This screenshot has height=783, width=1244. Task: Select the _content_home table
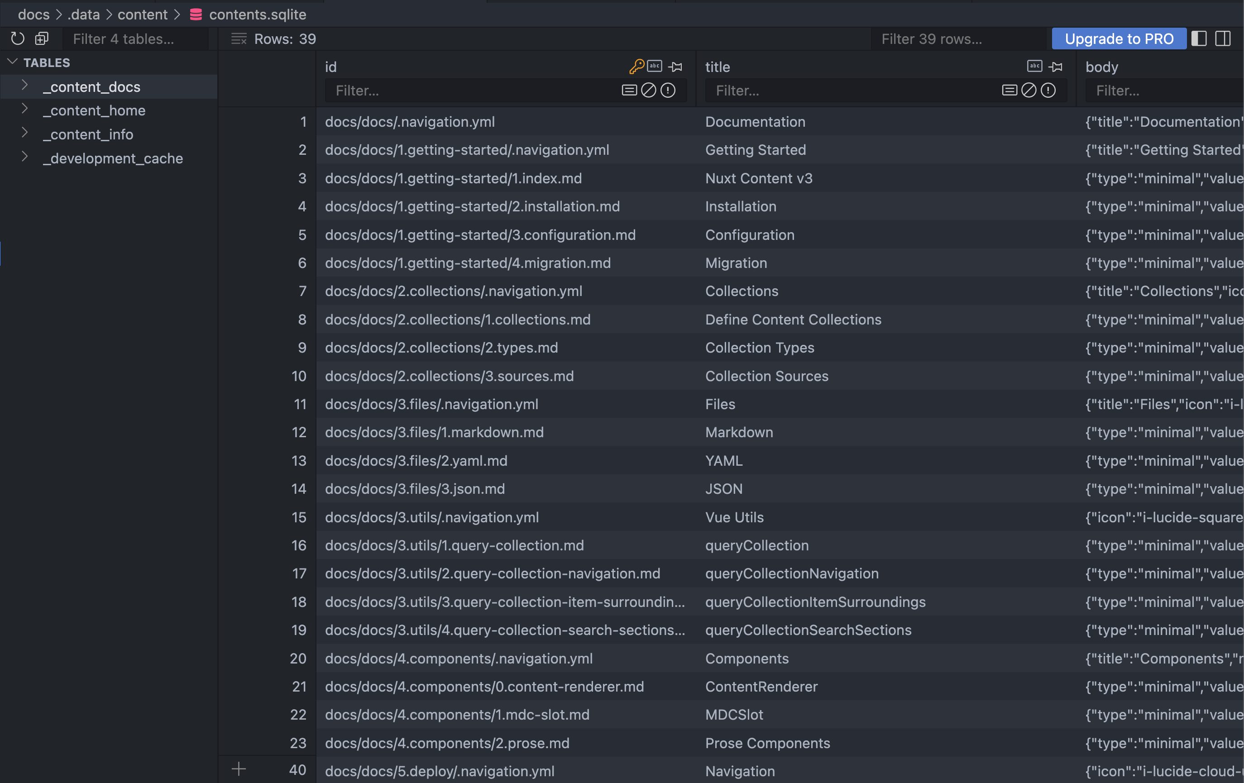click(x=94, y=110)
